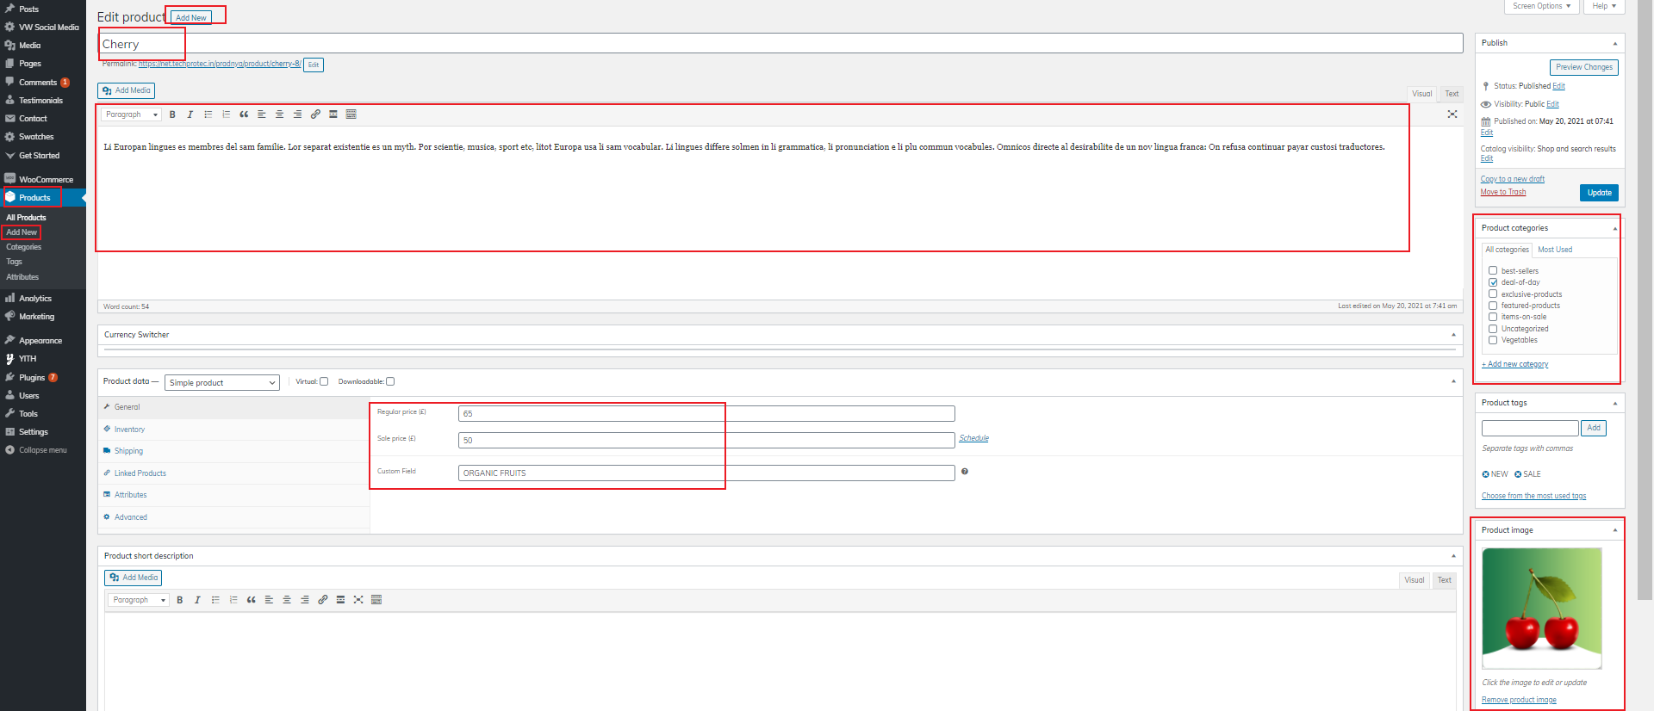Click the Move to Trash link
Image resolution: width=1654 pixels, height=711 pixels.
pos(1503,192)
